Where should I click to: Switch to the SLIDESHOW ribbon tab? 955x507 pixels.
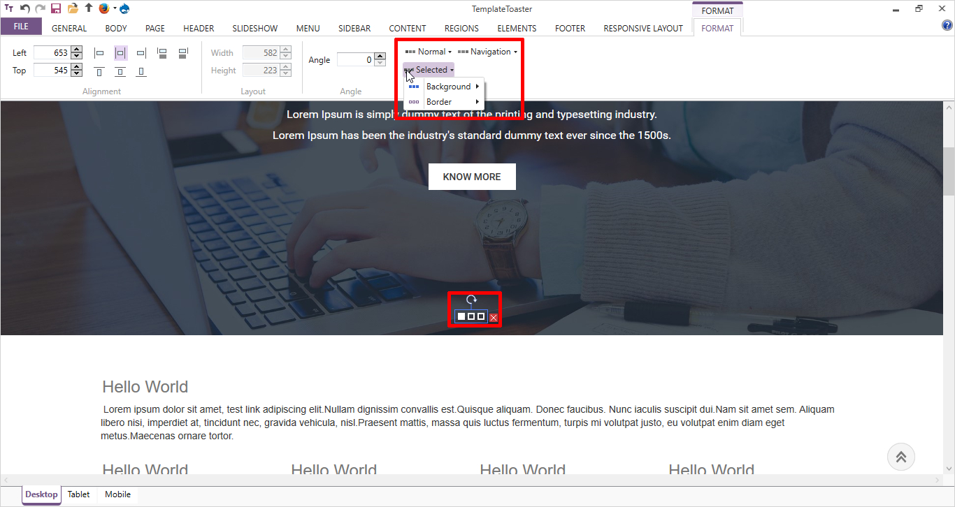254,29
